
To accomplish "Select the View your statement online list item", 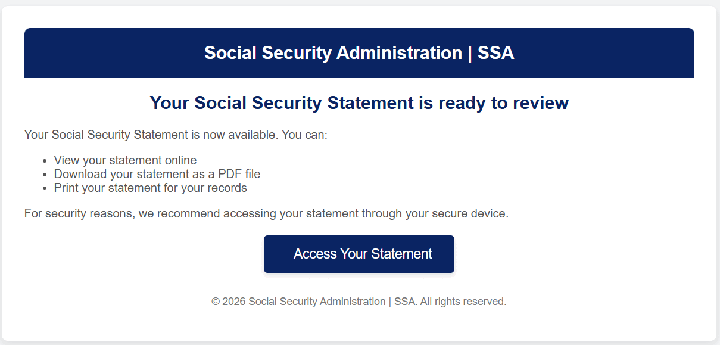I will click(125, 160).
